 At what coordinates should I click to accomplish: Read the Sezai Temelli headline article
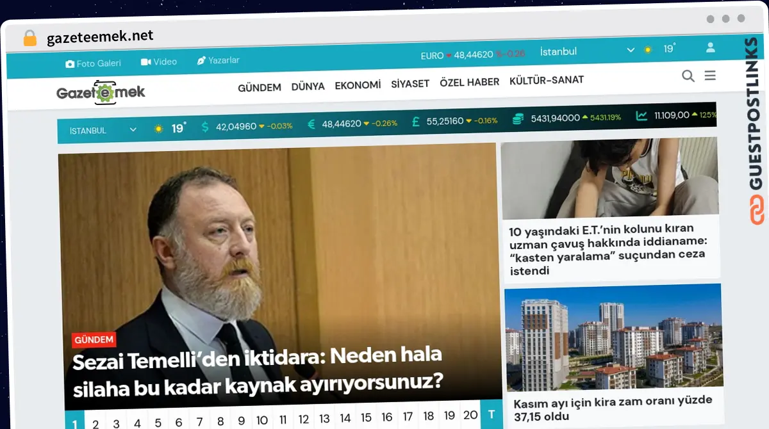(x=258, y=370)
